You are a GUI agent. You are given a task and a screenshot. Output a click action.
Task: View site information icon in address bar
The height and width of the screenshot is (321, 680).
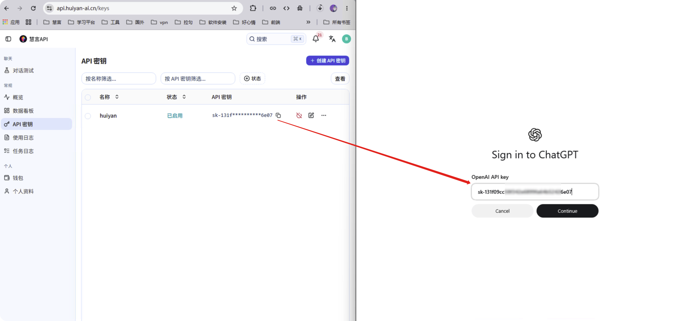click(49, 8)
